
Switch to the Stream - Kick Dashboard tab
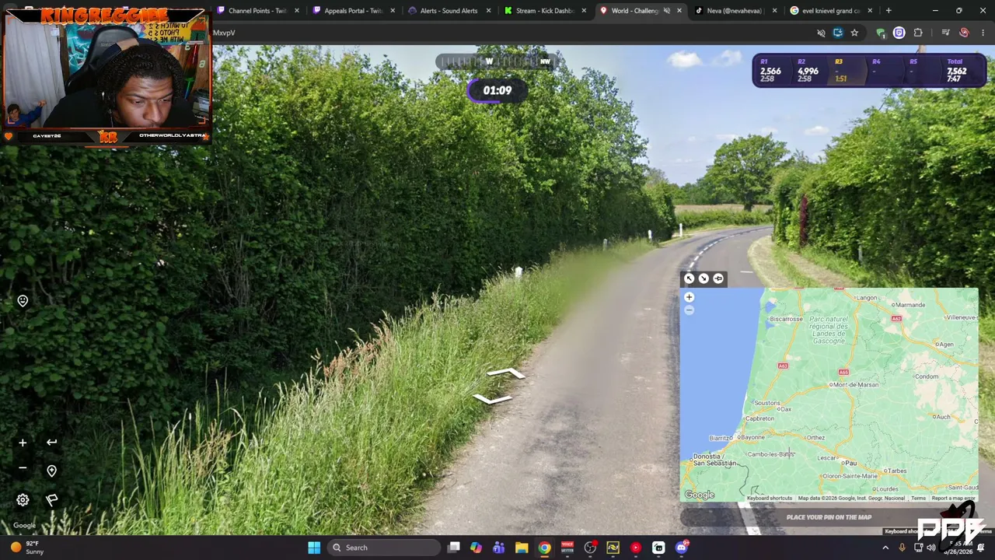coord(545,11)
